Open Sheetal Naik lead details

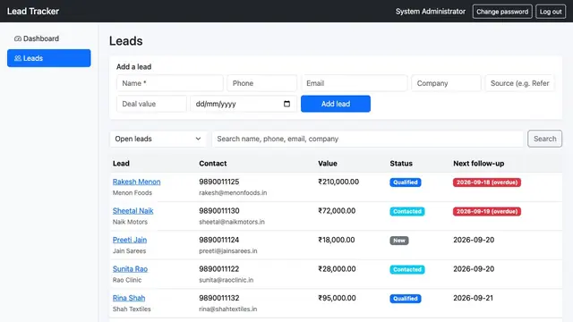[x=133, y=211]
